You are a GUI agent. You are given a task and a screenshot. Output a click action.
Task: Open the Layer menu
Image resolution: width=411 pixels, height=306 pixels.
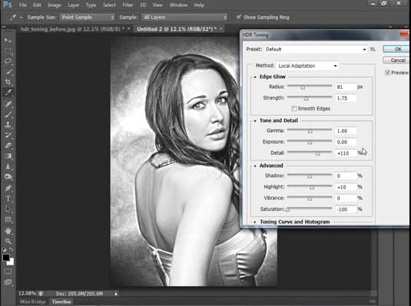pos(74,5)
